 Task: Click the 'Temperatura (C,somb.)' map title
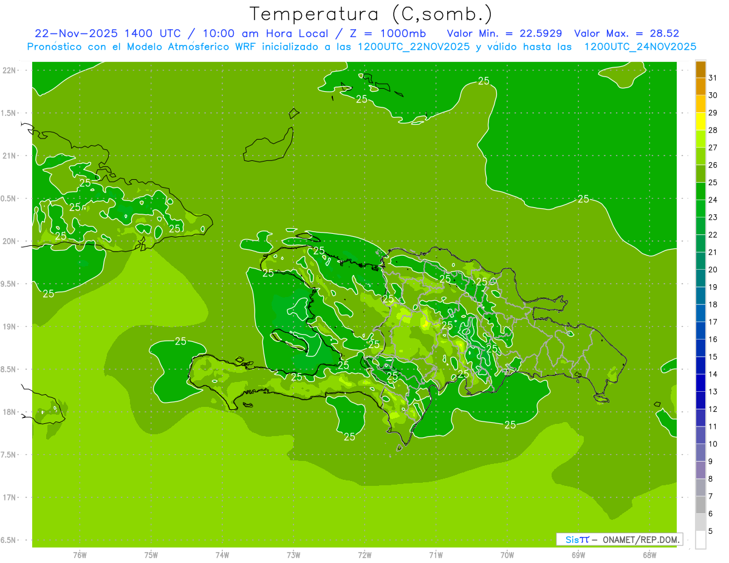(x=371, y=15)
